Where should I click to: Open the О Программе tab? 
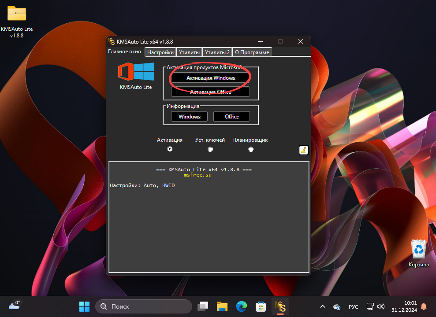tap(252, 52)
